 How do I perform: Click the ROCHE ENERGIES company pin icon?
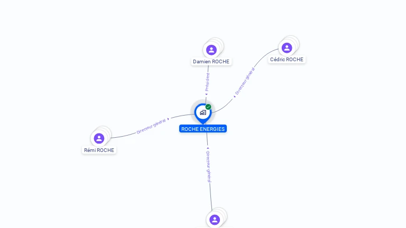click(x=203, y=113)
